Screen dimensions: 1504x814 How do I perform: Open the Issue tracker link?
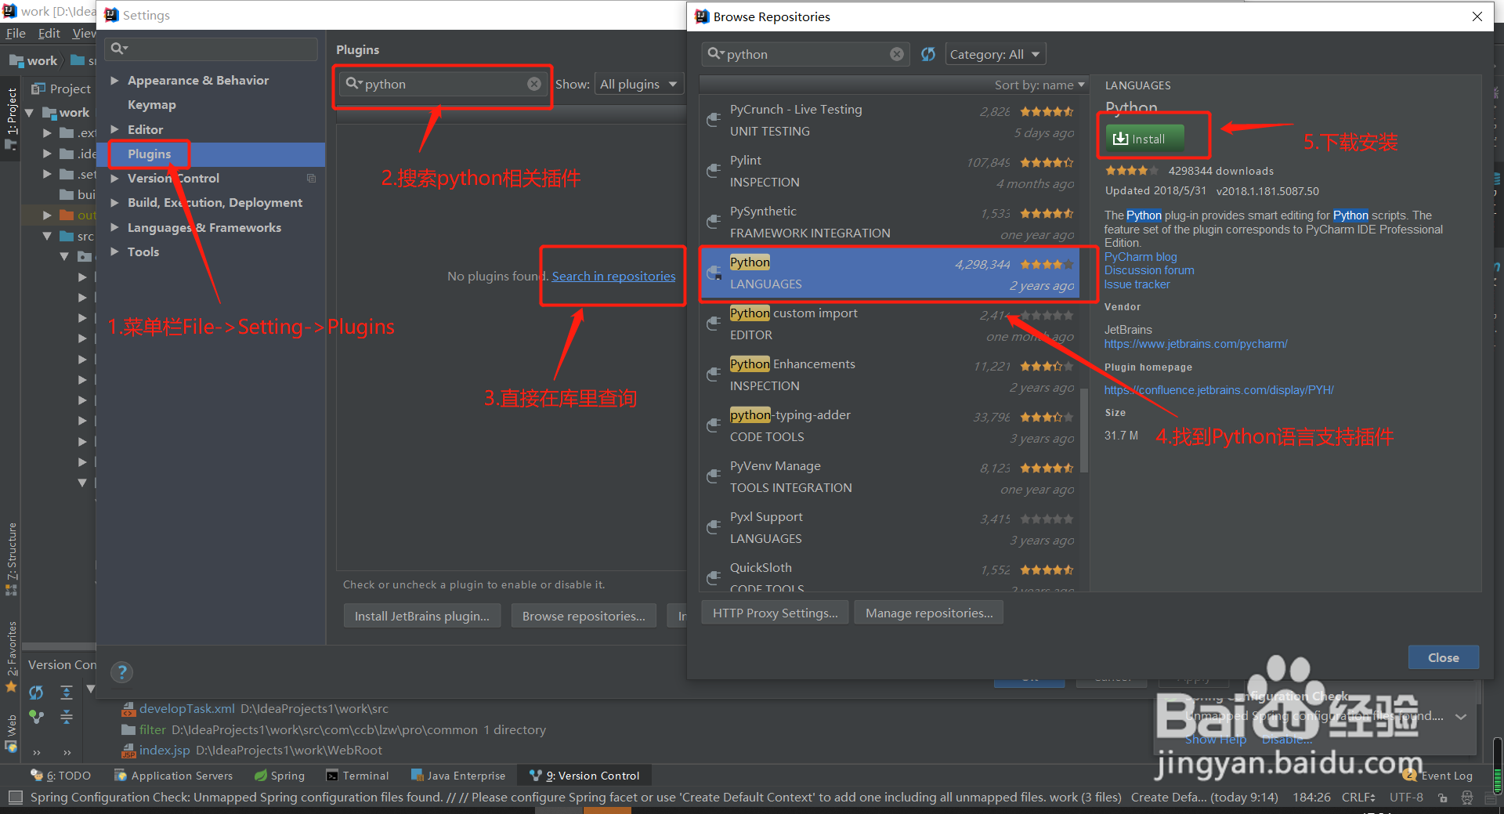pos(1137,284)
